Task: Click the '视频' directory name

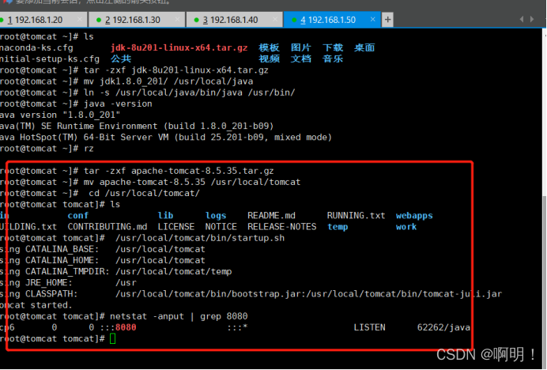Action: (269, 59)
